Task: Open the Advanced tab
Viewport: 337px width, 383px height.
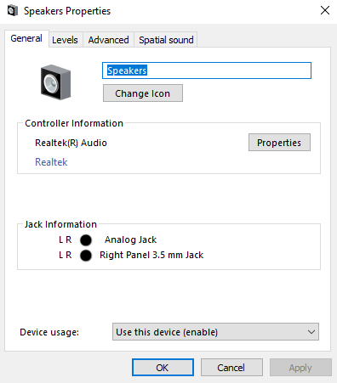Action: [x=108, y=40]
